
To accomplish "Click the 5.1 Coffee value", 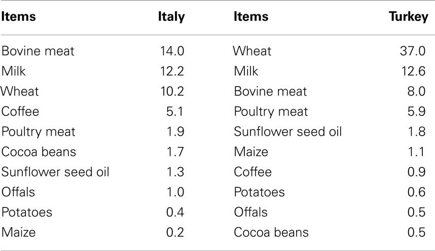I will click(174, 111).
